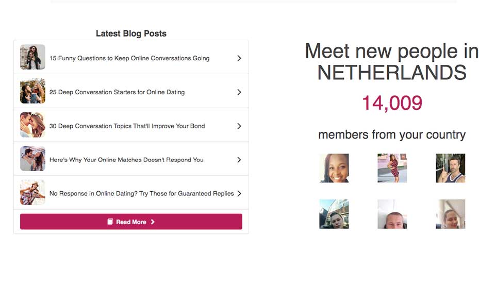Viewport: 495px width, 289px height.
Task: Open '25 Deep Conversation Starters for Online Dating'
Action: [x=117, y=92]
